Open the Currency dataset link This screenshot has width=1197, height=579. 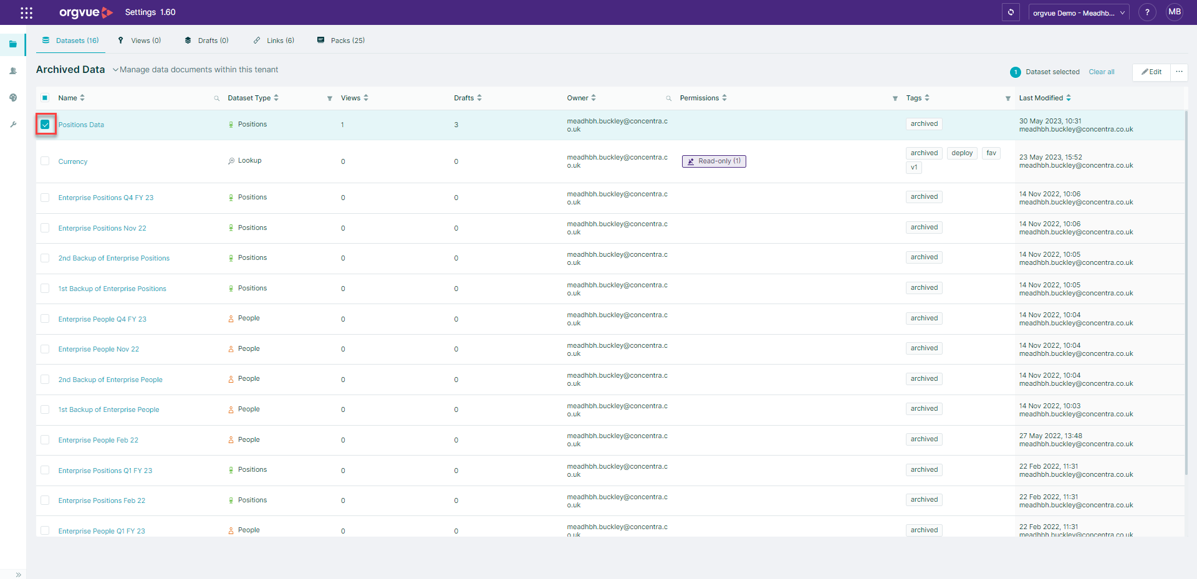click(x=73, y=161)
